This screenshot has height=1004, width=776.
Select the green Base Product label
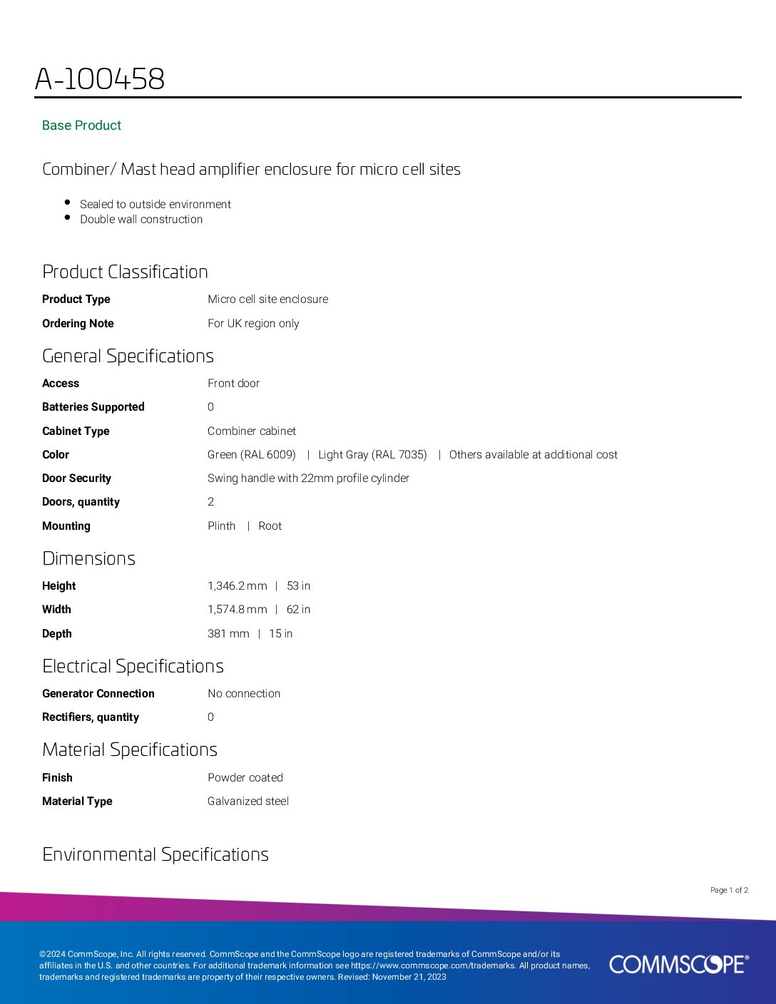[x=81, y=125]
